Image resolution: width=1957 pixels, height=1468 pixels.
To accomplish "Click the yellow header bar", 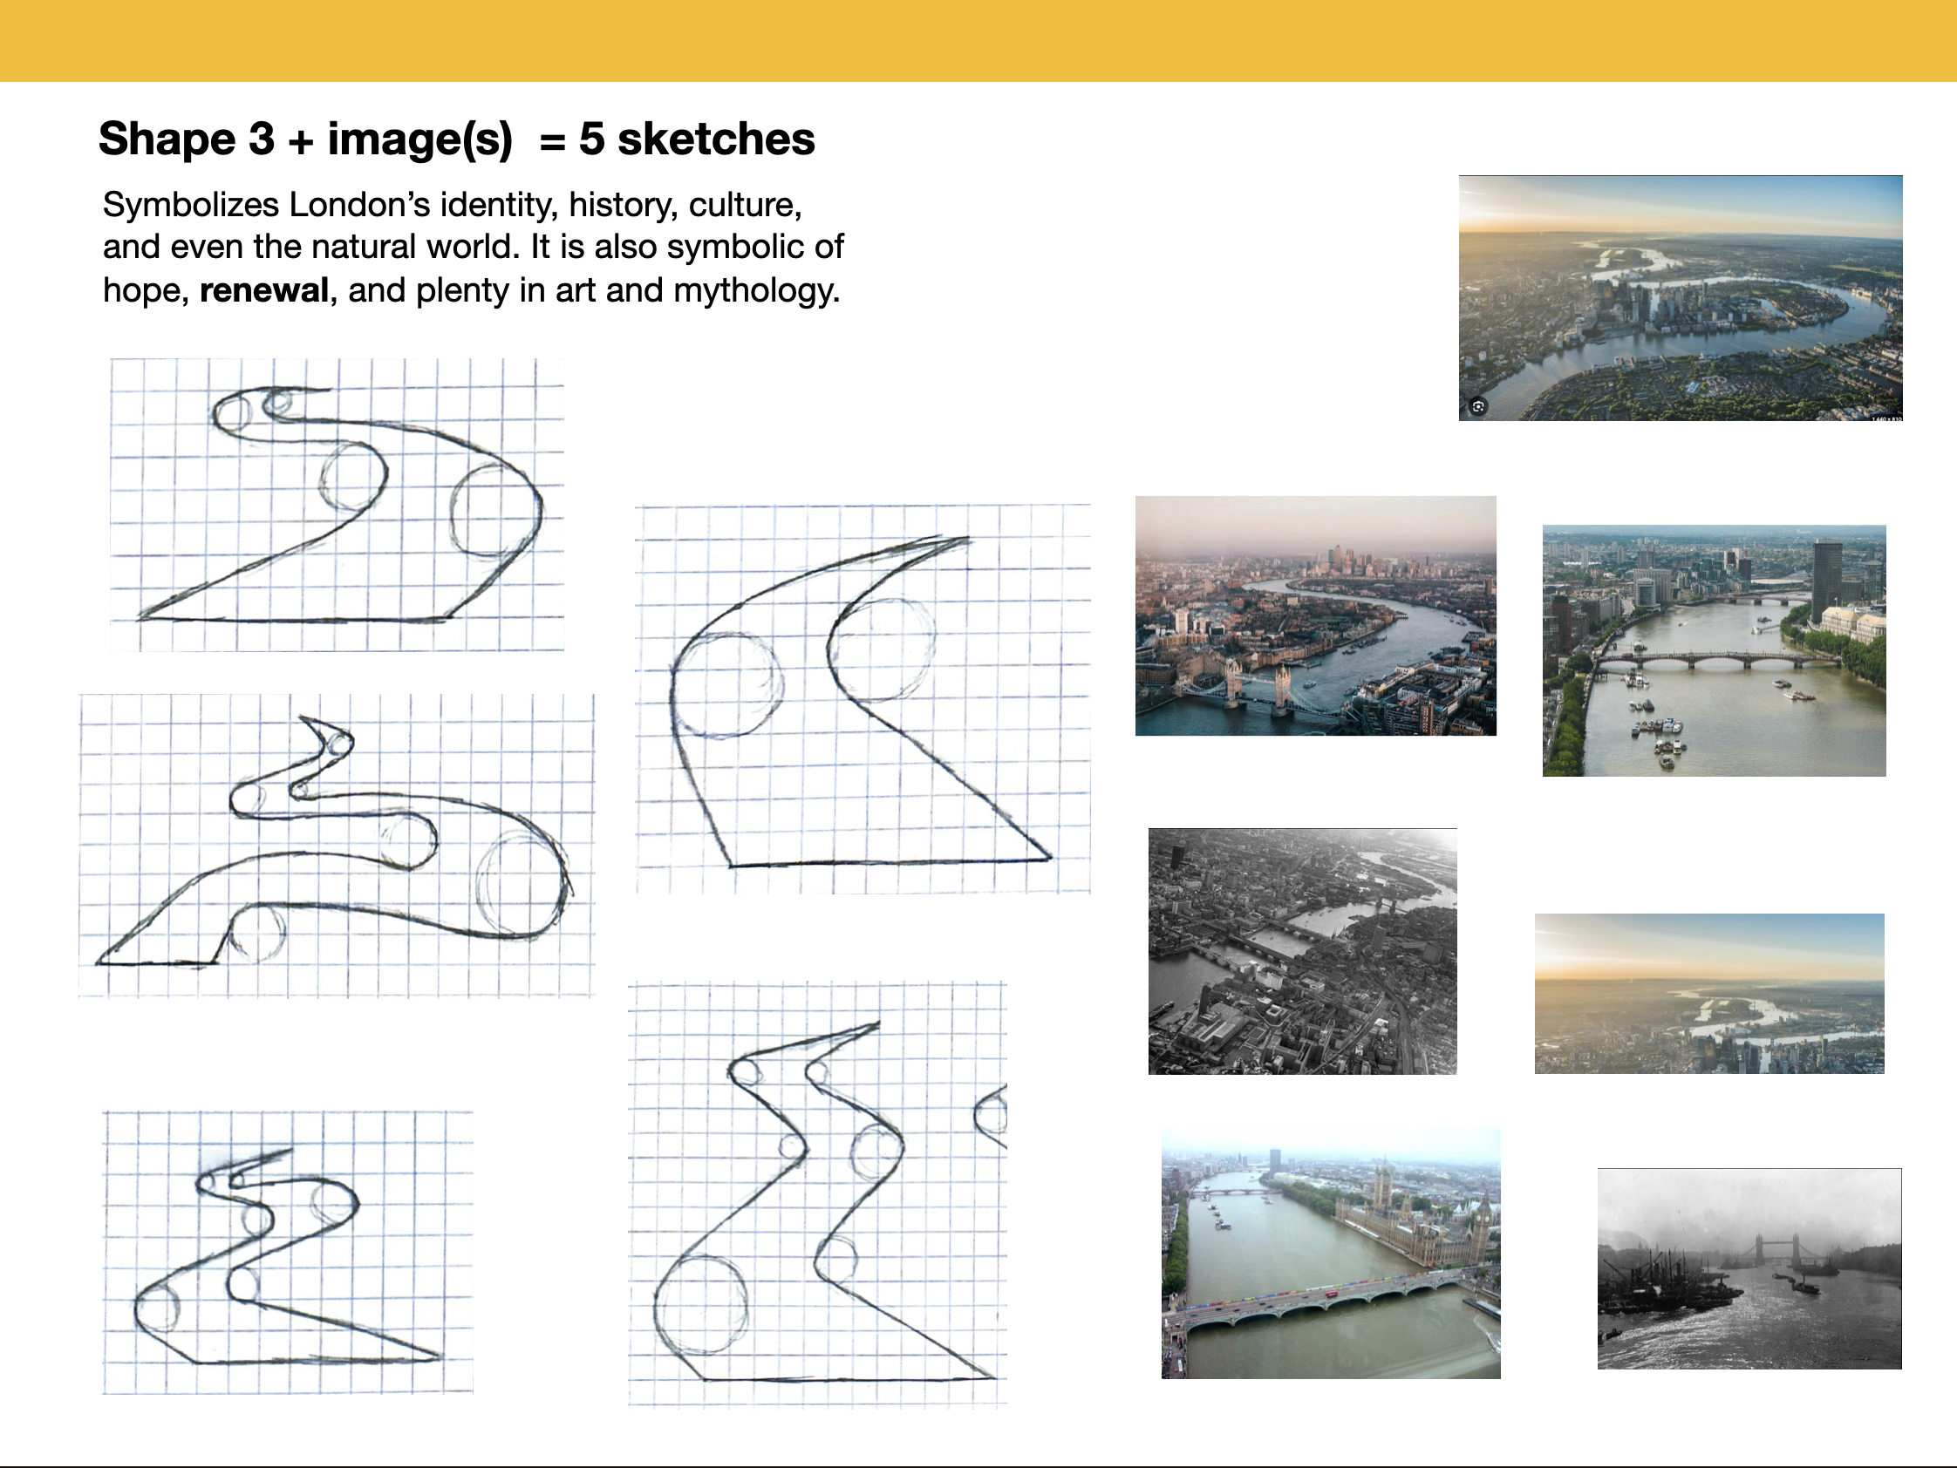I will [978, 41].
